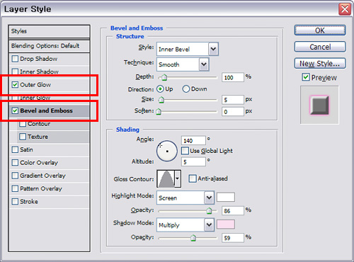354x262 pixels.
Task: Click the OK button
Action: (x=320, y=30)
